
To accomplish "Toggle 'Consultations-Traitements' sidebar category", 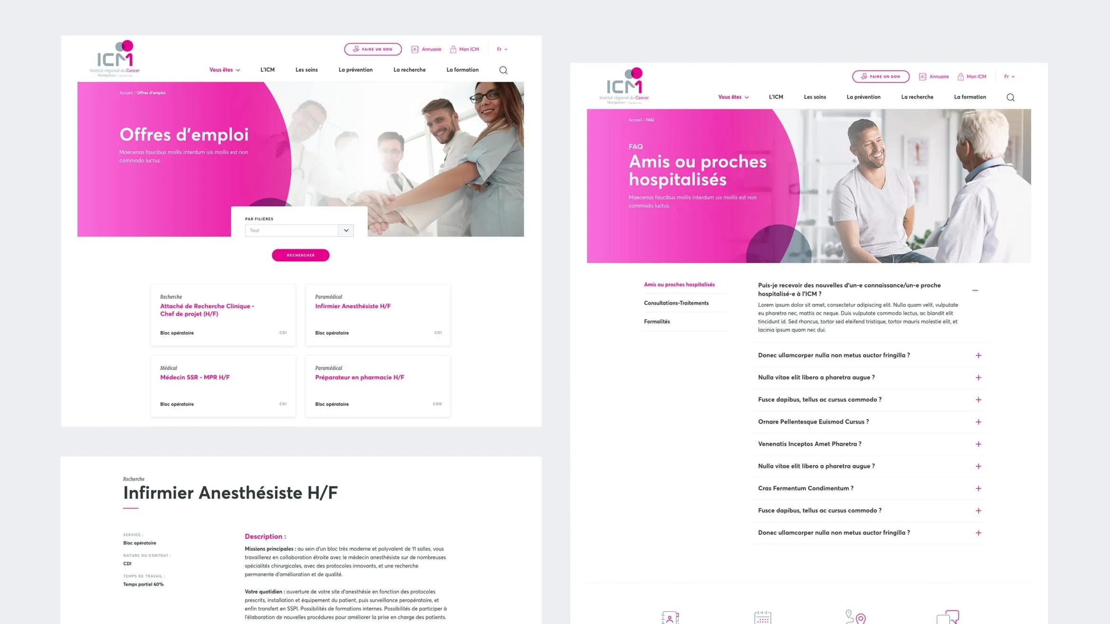I will [676, 303].
